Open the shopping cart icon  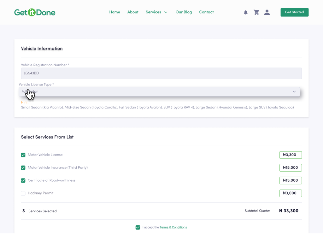pos(256,12)
